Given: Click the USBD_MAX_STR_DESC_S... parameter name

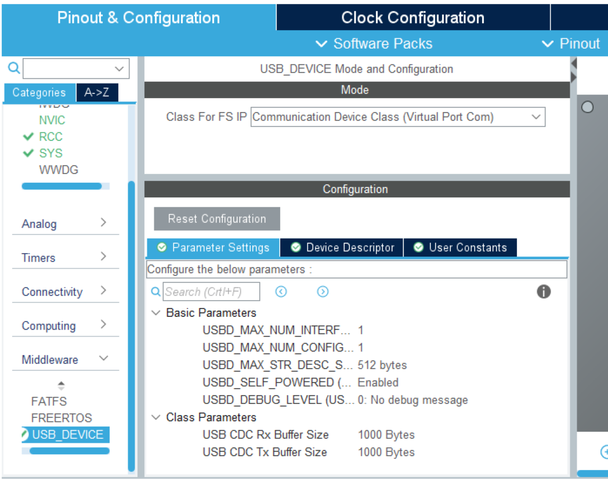Looking at the screenshot, I should [278, 365].
